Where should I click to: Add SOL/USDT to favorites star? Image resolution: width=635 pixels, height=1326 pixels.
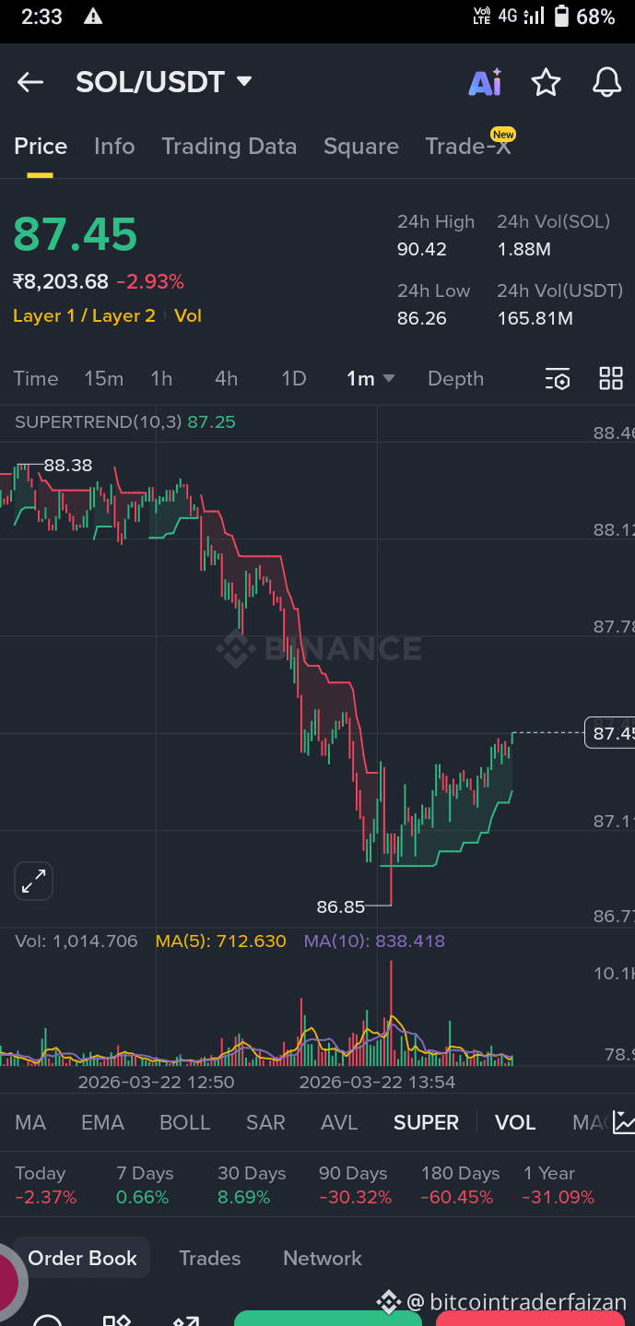pos(546,82)
